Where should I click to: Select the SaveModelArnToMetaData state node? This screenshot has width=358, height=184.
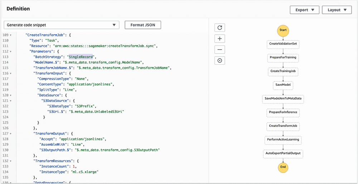(x=283, y=99)
